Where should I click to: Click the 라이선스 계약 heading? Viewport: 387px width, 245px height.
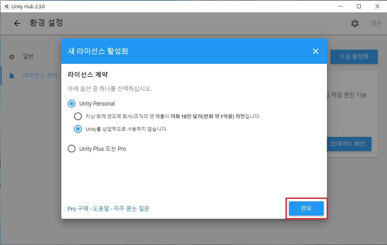[88, 75]
